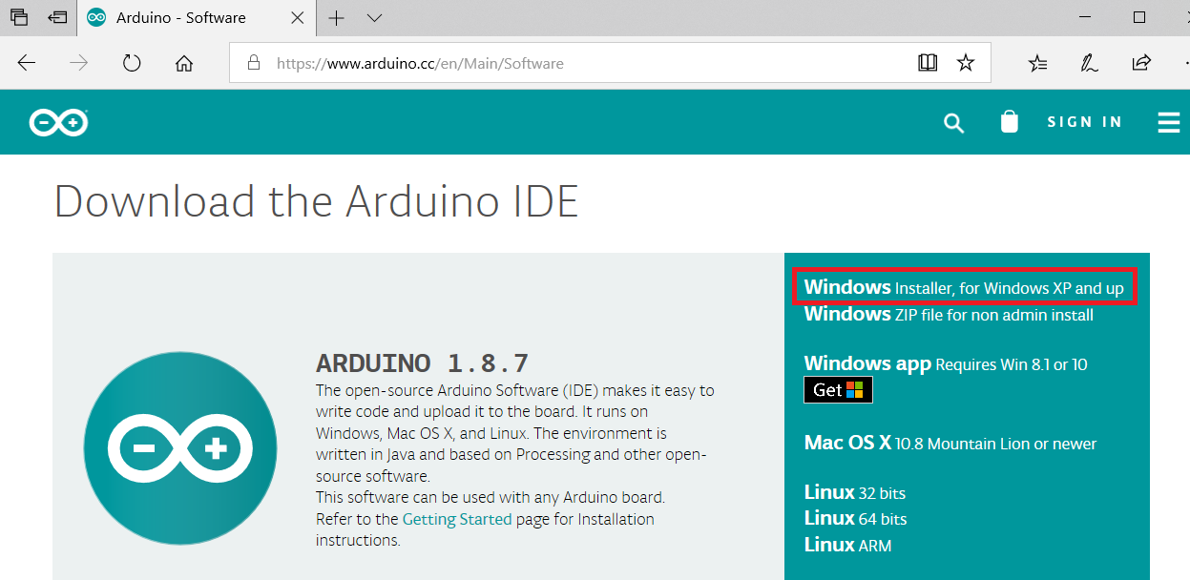This screenshot has height=580, width=1190.
Task: Download Windows ZIP file for non admin
Action: [x=949, y=314]
